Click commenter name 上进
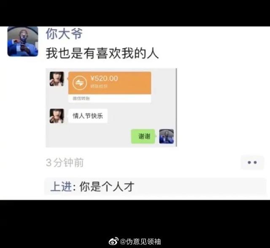Viewport: 270px width, 248px height. tap(61, 186)
